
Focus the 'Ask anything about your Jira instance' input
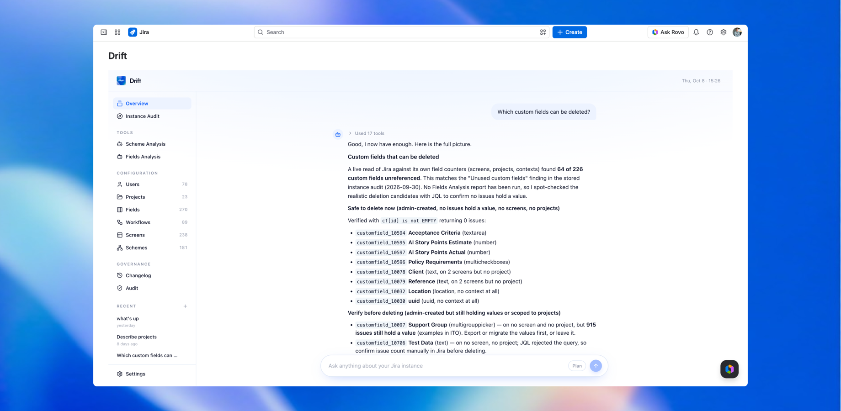[446, 366]
